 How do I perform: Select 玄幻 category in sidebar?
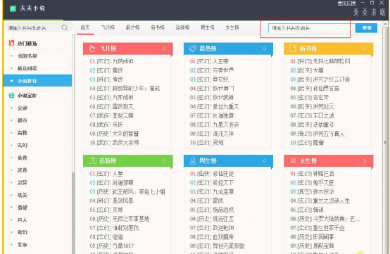tap(23, 146)
